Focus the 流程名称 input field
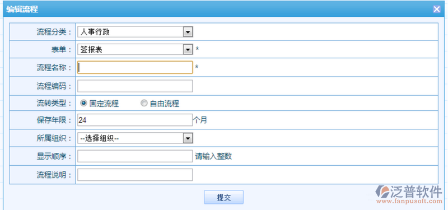 pos(135,67)
